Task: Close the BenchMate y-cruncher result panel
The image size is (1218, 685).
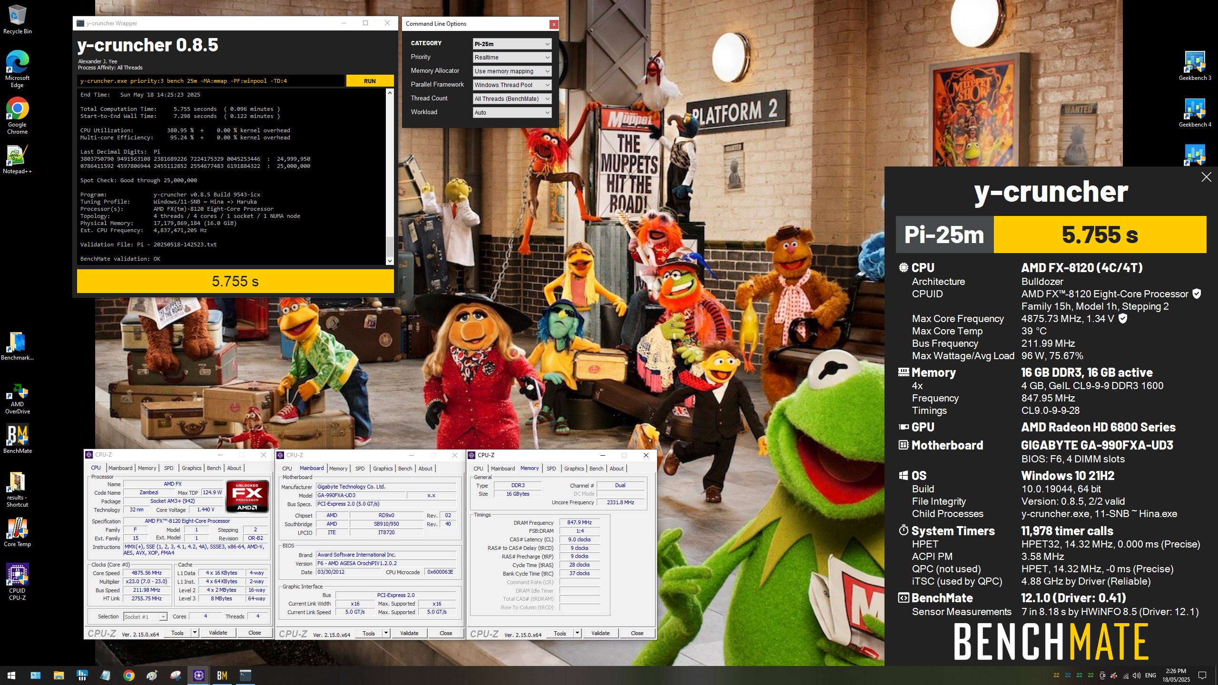Action: pos(1206,177)
